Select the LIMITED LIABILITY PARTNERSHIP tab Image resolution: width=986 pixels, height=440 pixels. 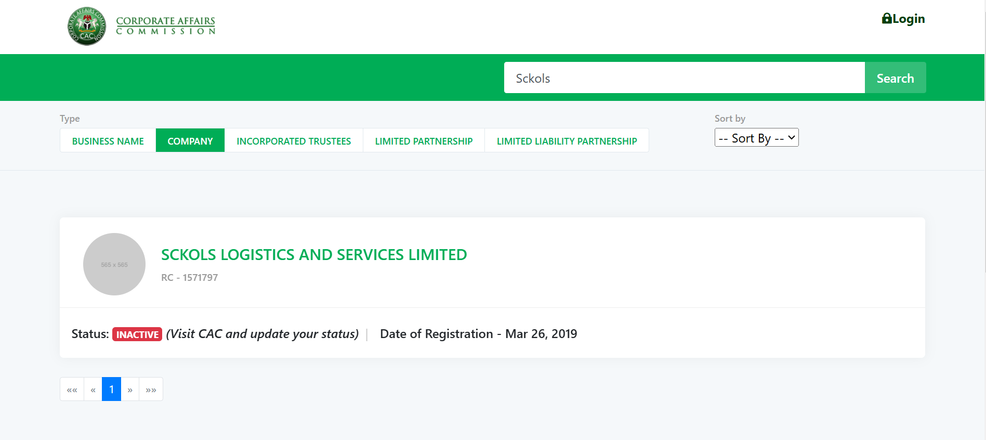tap(567, 140)
